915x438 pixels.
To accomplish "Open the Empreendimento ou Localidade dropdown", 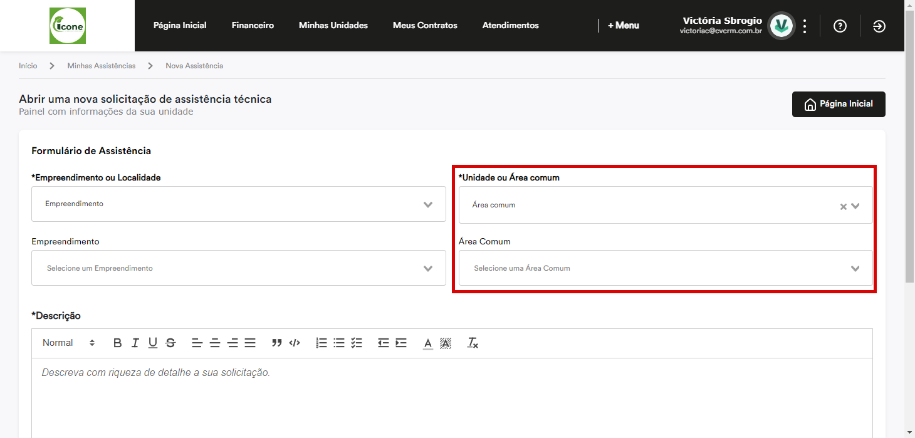I will click(x=239, y=204).
